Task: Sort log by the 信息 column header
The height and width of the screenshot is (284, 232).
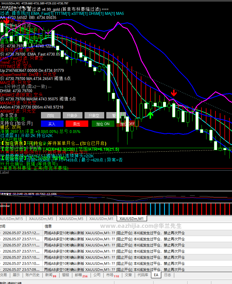Action: 48,226
